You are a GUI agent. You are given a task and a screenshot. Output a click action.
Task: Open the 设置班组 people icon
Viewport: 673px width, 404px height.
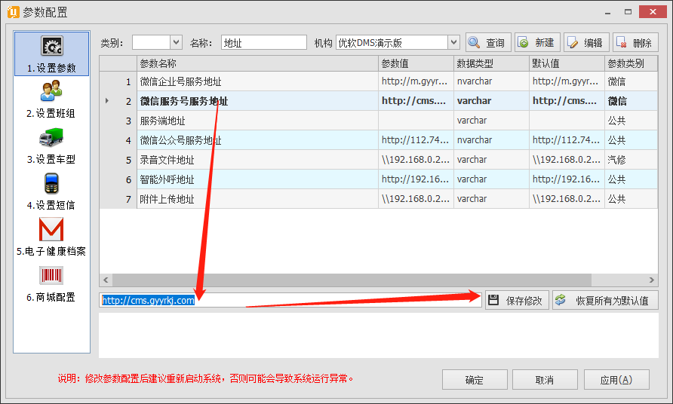tap(51, 91)
